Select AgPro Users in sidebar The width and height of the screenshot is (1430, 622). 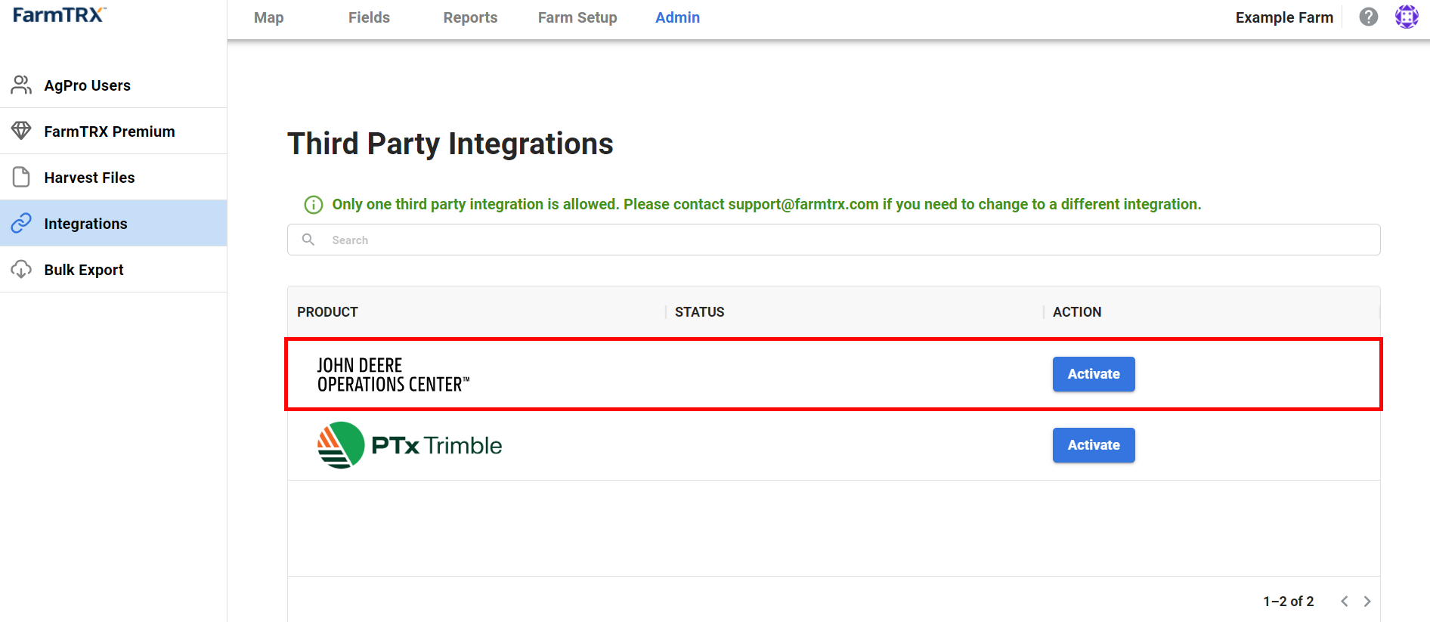pyautogui.click(x=113, y=85)
